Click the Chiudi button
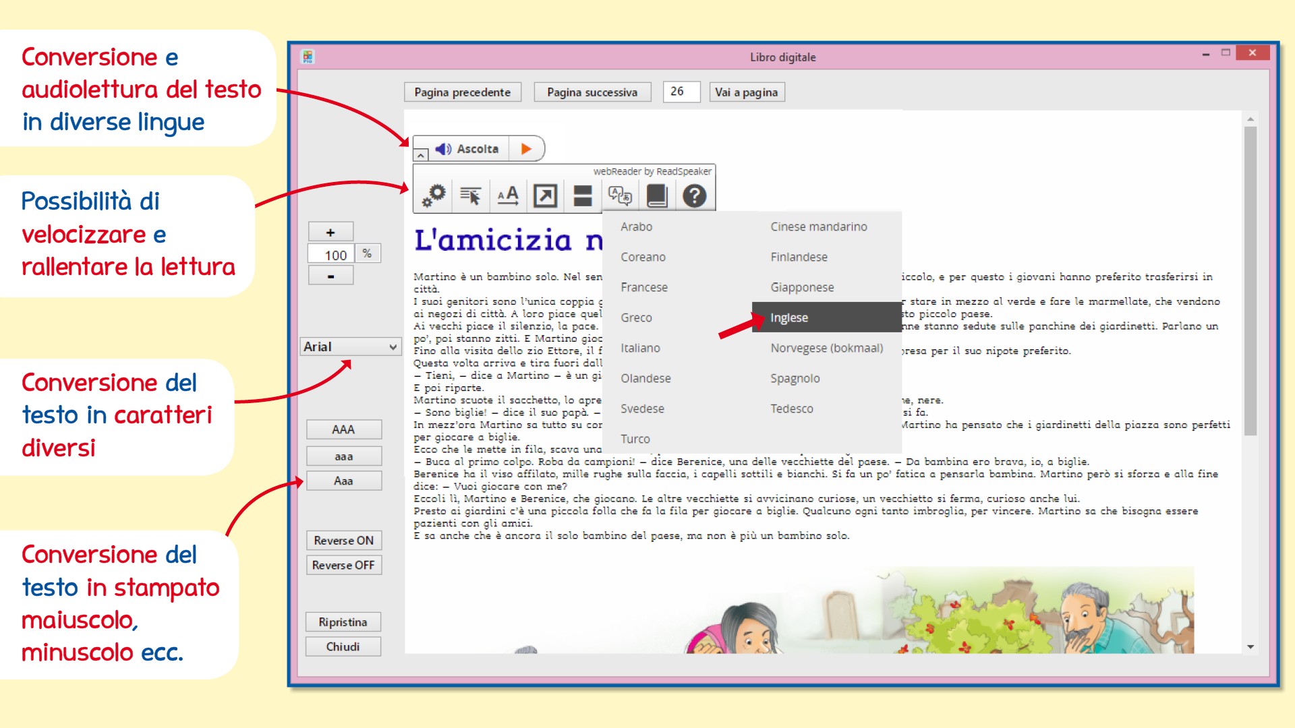The width and height of the screenshot is (1295, 728). 343,646
